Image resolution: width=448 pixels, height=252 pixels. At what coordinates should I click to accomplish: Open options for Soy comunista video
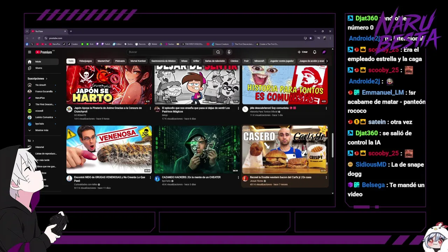[326, 108]
